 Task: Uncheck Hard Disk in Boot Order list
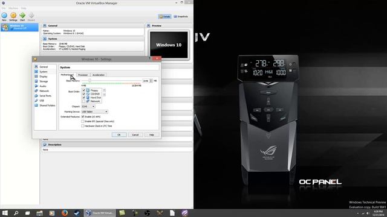(83, 98)
